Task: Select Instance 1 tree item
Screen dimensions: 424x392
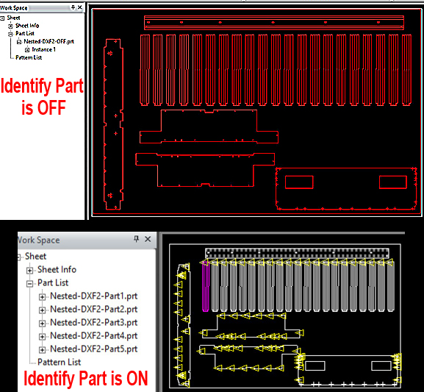Action: click(43, 49)
